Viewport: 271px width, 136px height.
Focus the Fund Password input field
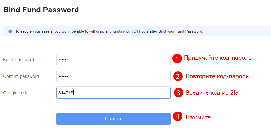pos(113,60)
